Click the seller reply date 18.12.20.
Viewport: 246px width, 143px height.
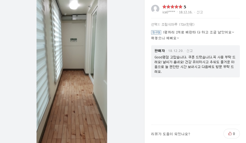pos(176,51)
